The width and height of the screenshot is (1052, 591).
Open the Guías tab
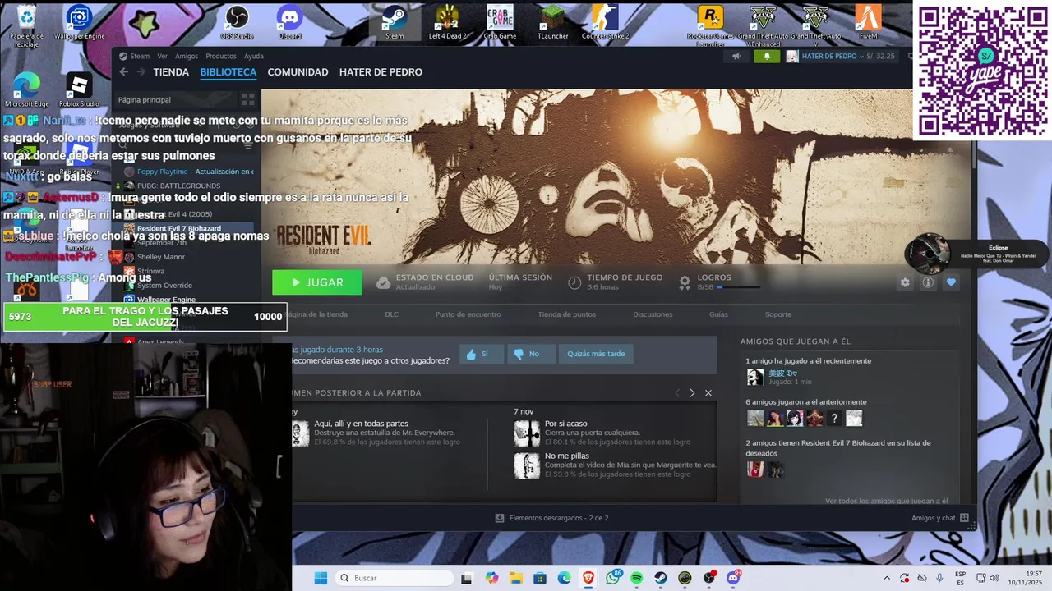click(718, 314)
